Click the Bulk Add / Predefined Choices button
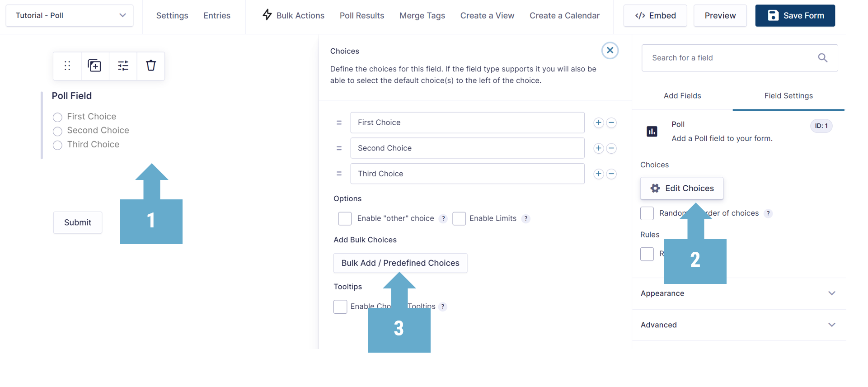The height and width of the screenshot is (387, 868). pos(400,263)
